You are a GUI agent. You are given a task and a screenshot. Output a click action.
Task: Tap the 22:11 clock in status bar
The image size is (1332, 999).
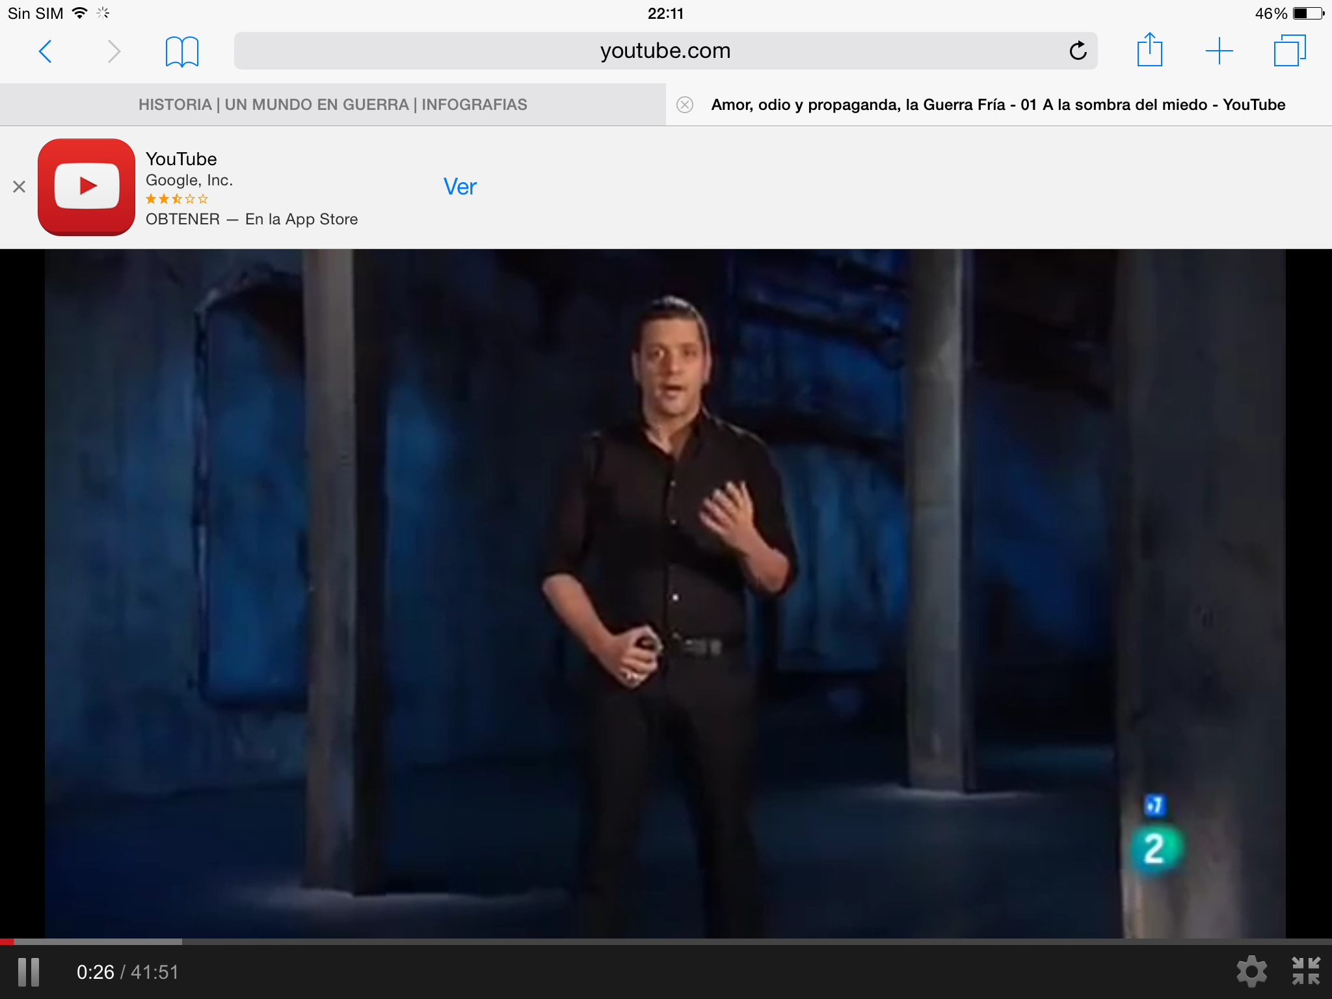[666, 13]
